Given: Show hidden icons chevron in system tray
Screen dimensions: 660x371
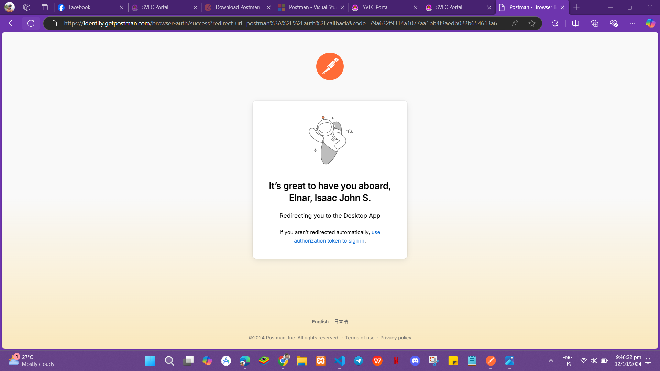Looking at the screenshot, I should pos(551,361).
